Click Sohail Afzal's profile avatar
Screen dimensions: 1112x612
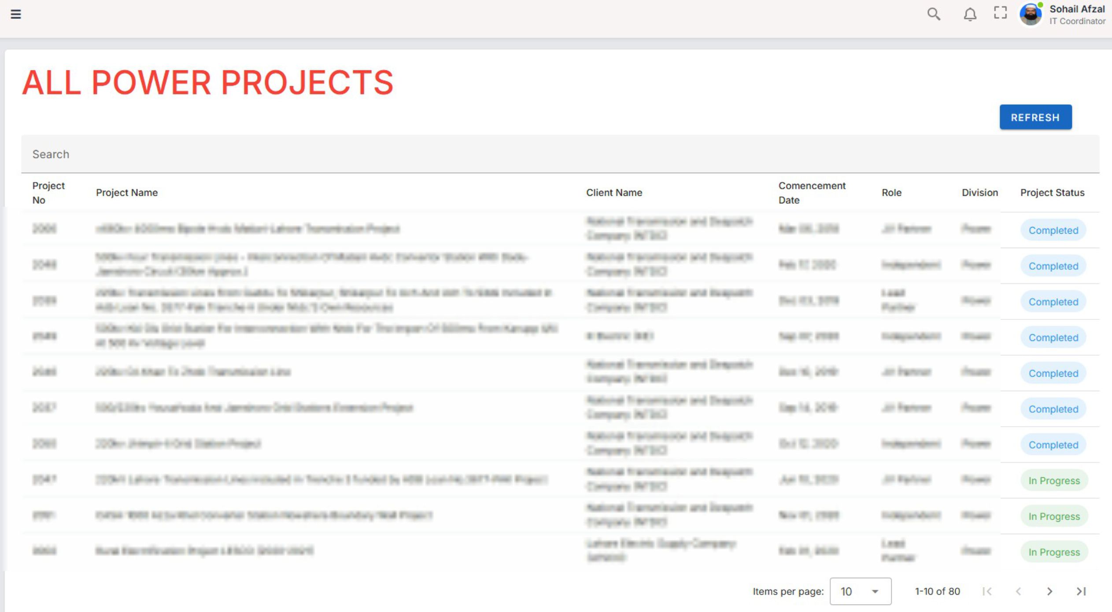click(x=1031, y=14)
